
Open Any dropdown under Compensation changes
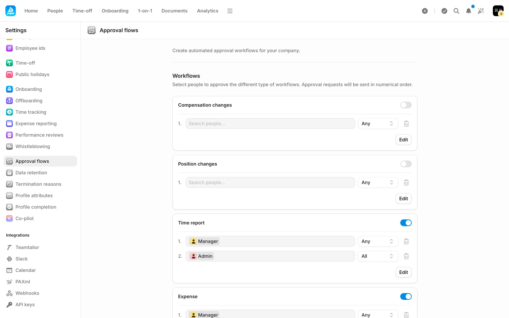point(378,123)
